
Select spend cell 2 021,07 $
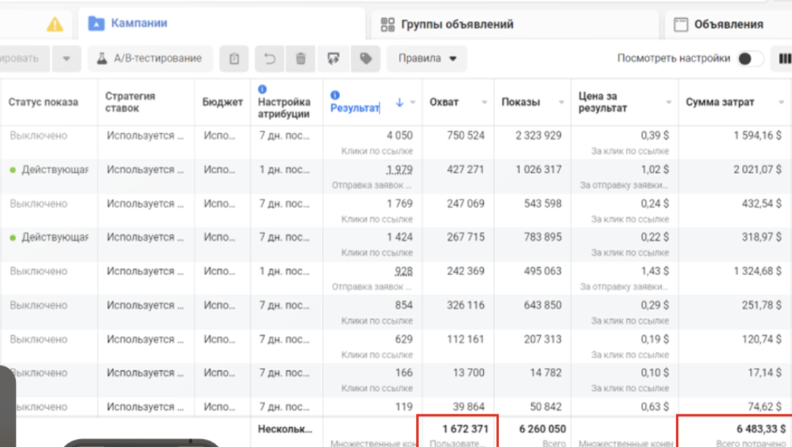click(x=758, y=170)
